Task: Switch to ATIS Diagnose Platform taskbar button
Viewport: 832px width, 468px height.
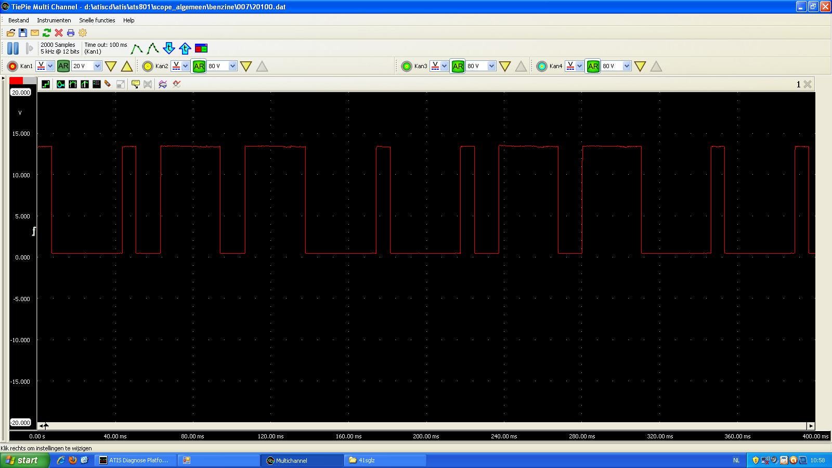Action: 134,460
